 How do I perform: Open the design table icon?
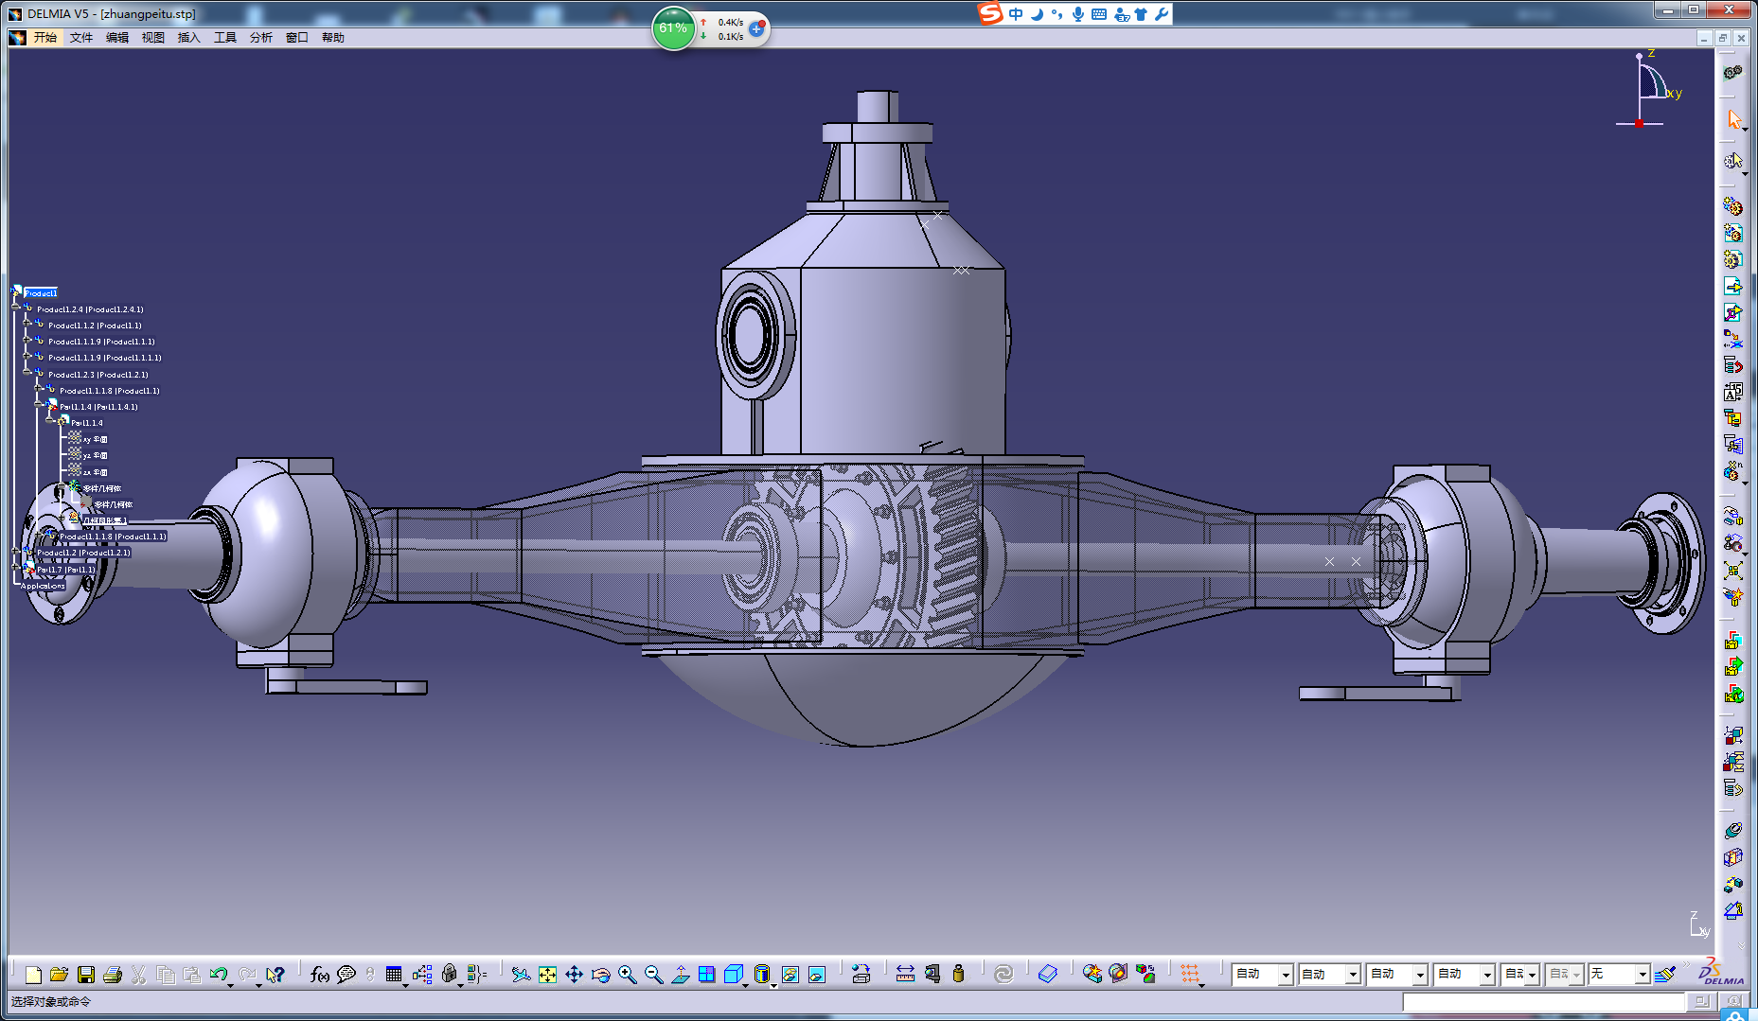click(394, 974)
